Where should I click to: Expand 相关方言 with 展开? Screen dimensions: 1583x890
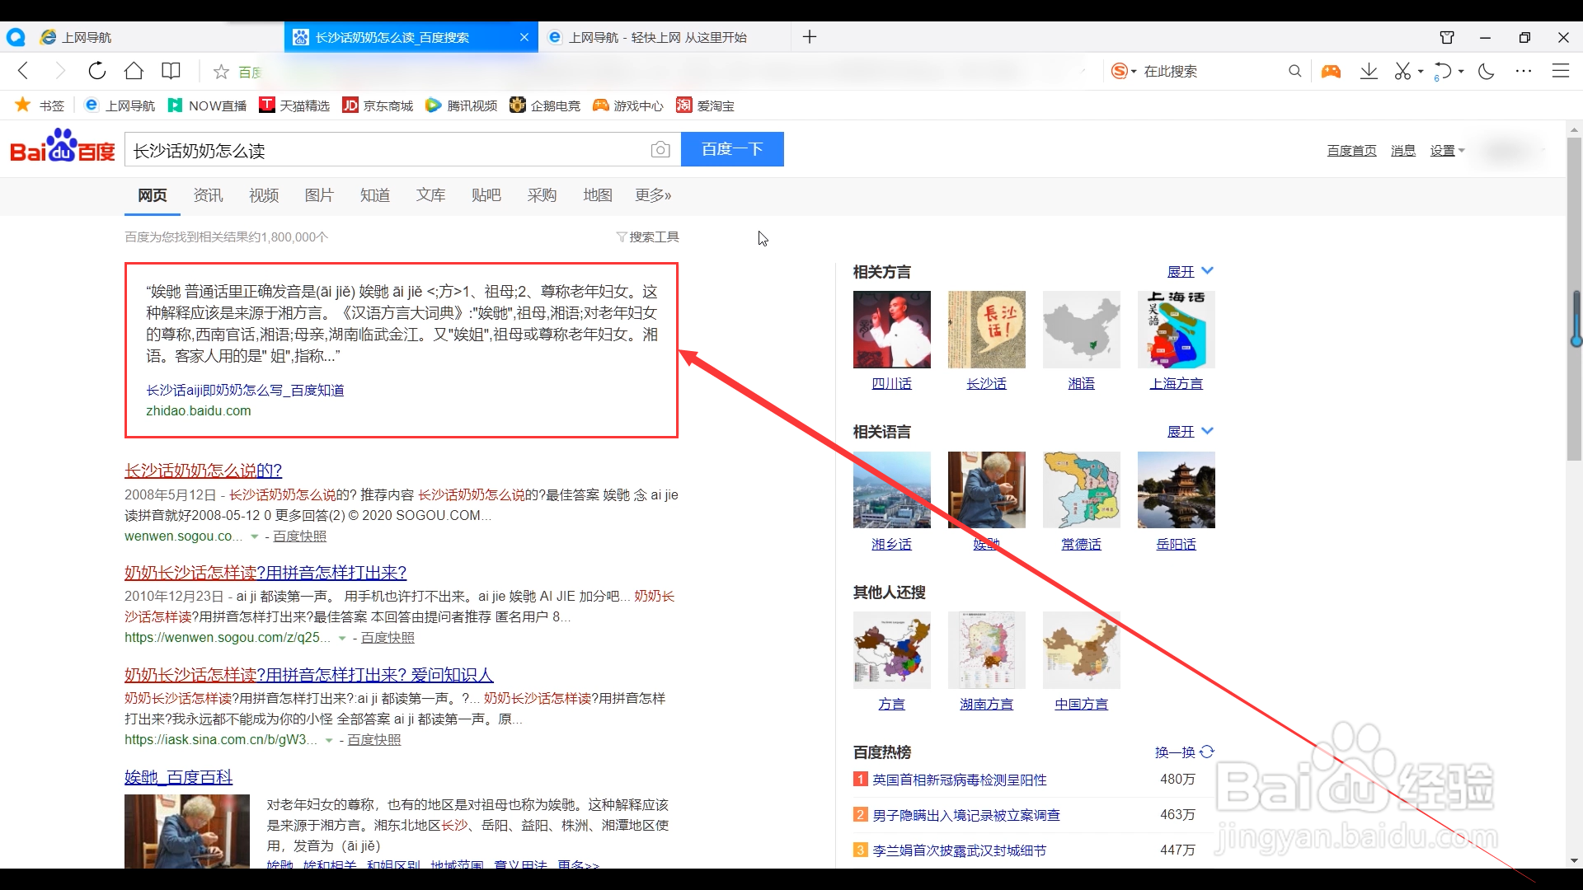(x=1190, y=271)
